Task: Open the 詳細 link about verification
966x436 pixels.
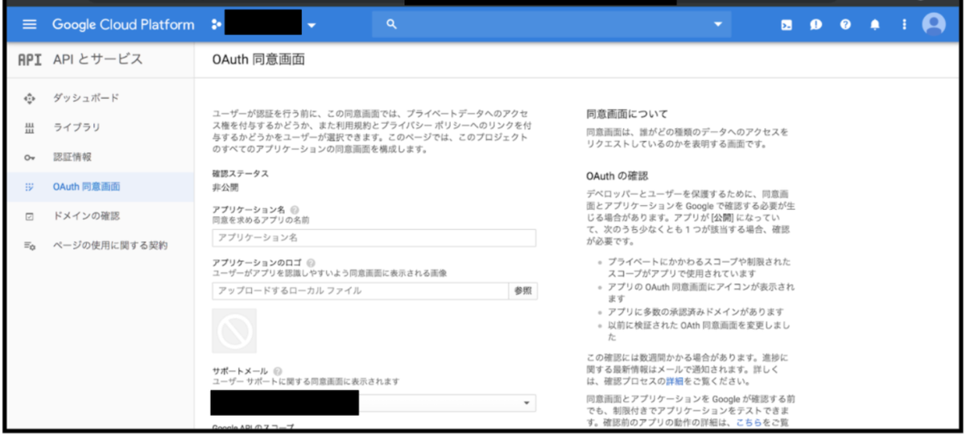Action: tap(673, 380)
